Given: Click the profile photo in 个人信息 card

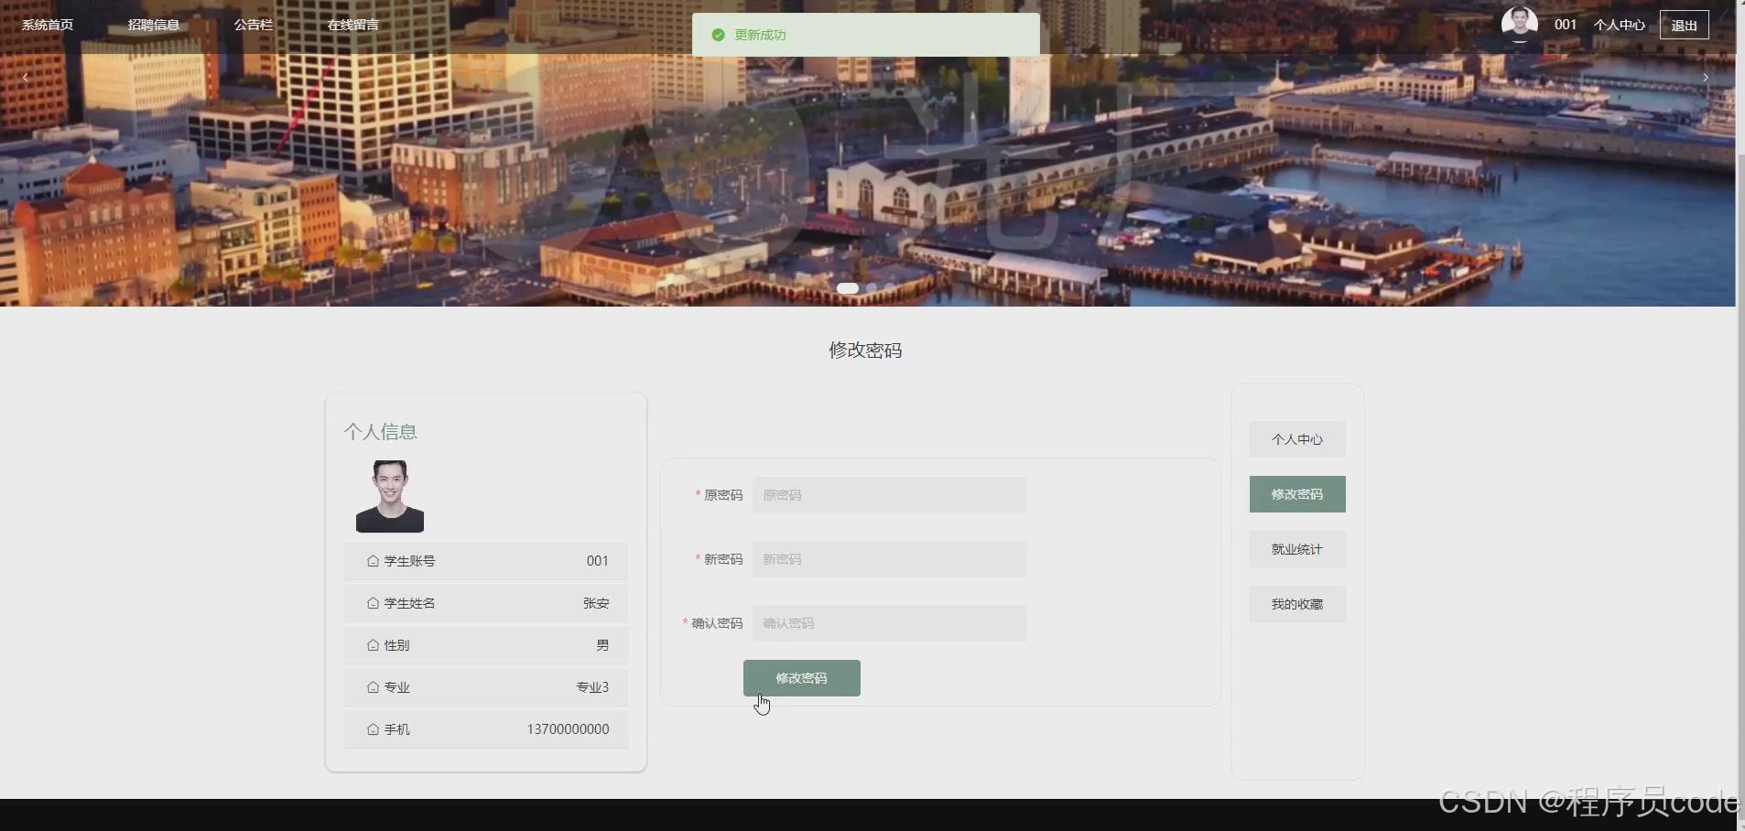Looking at the screenshot, I should point(390,496).
